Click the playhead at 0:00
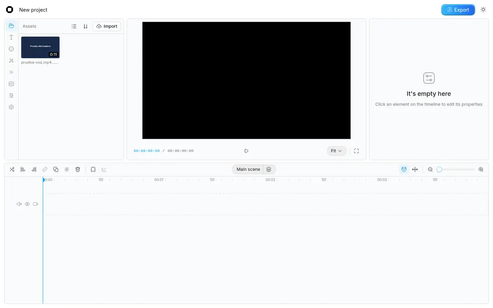 (x=44, y=179)
